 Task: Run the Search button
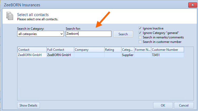(123, 34)
